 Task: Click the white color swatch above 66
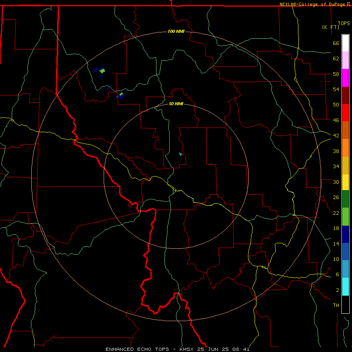point(345,43)
